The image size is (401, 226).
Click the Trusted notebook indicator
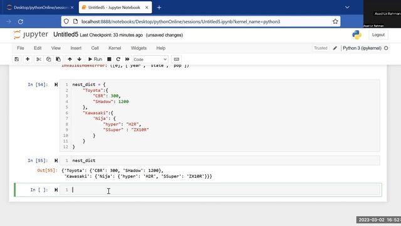pos(320,48)
